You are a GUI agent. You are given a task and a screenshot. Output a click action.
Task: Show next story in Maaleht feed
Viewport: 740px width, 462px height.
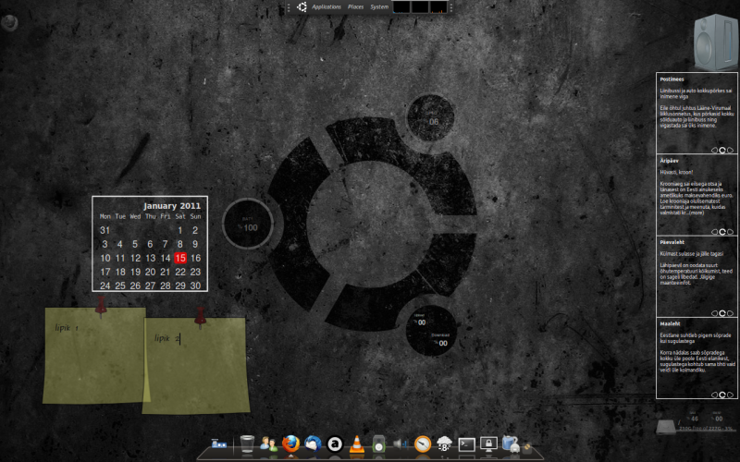730,395
